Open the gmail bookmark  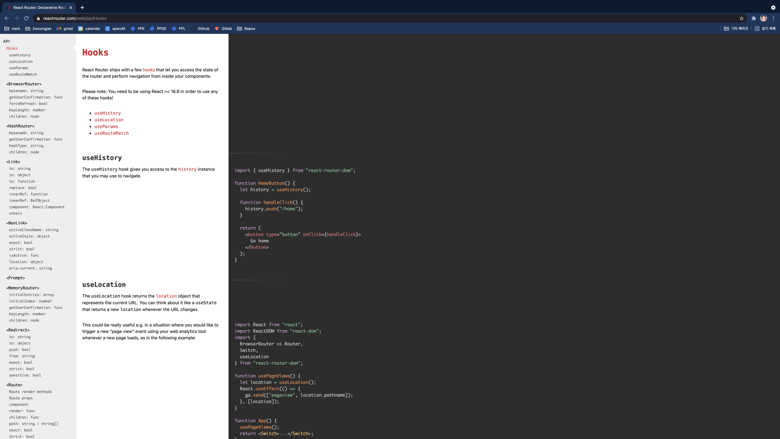[x=65, y=29]
